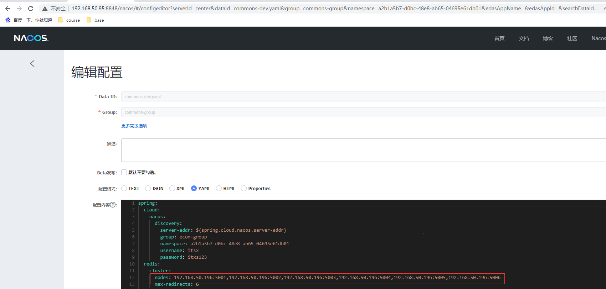
Task: Select XML config format
Action: click(x=172, y=188)
